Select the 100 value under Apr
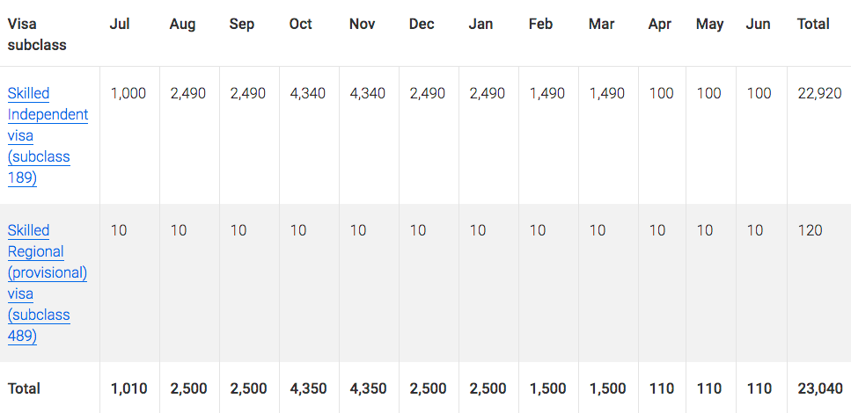Image resolution: width=851 pixels, height=413 pixels. click(661, 93)
